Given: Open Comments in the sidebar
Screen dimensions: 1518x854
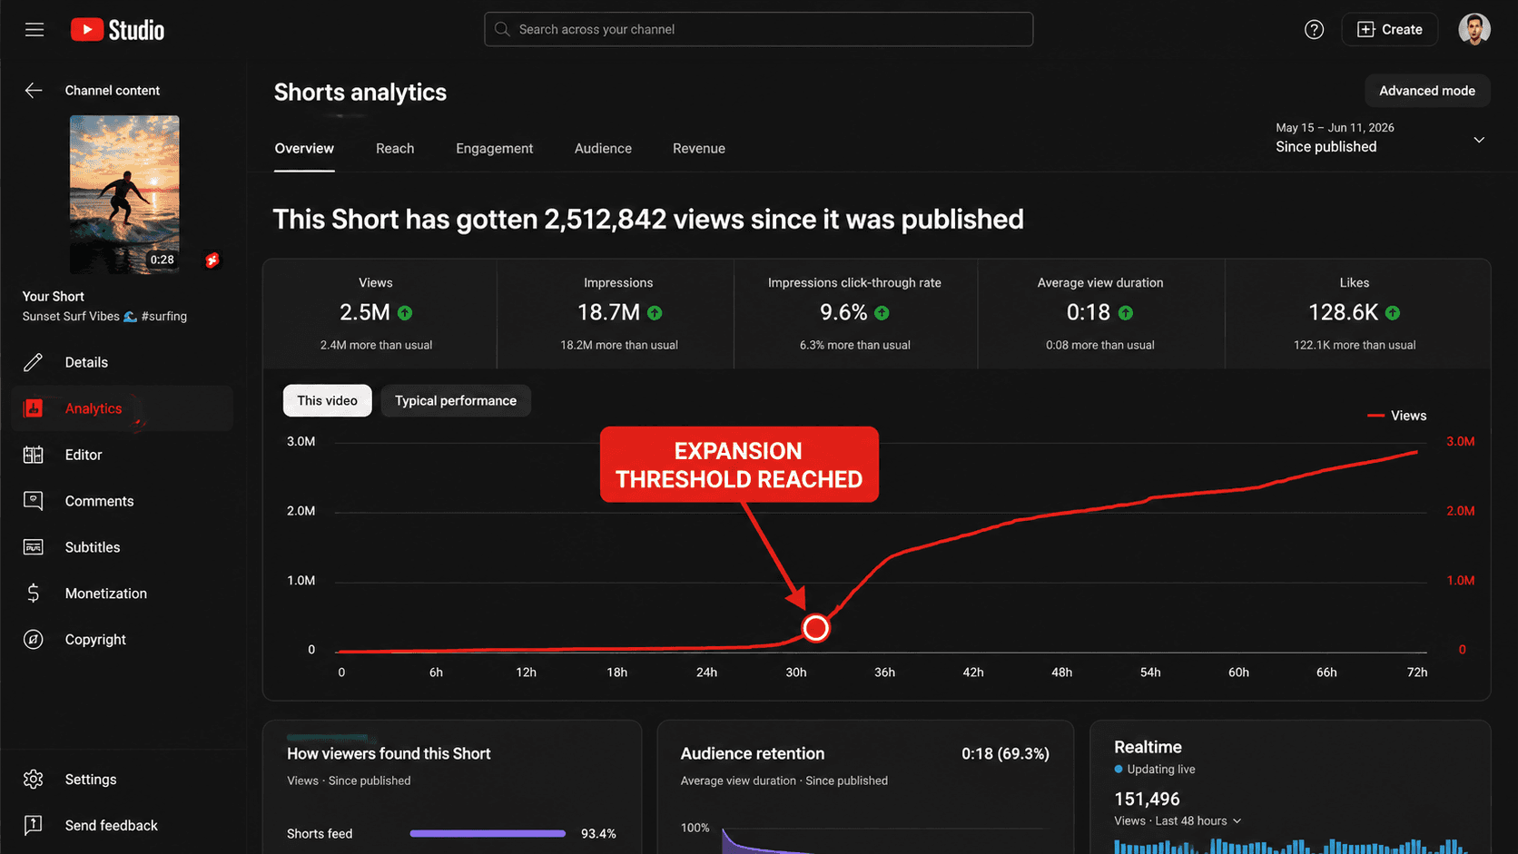Looking at the screenshot, I should click(123, 501).
